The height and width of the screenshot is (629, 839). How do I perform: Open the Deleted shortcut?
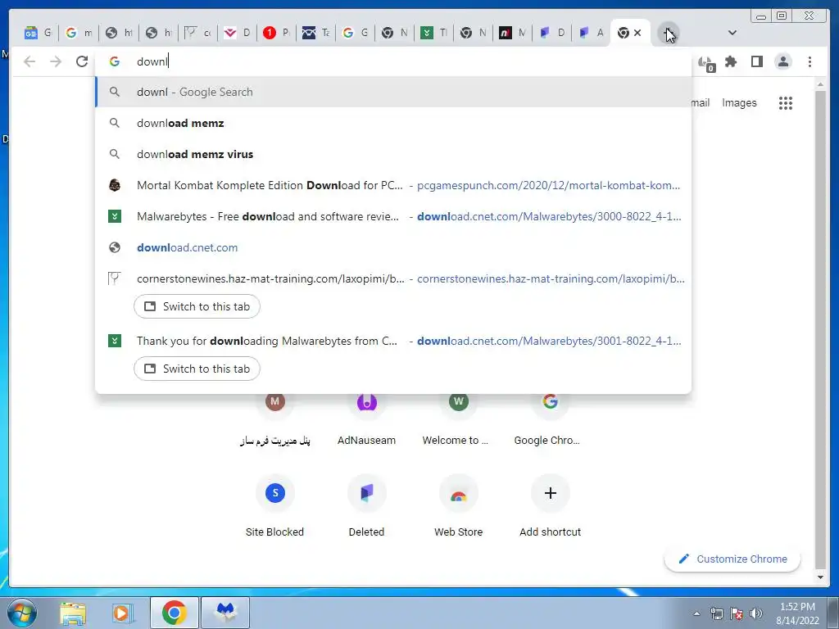(x=366, y=505)
